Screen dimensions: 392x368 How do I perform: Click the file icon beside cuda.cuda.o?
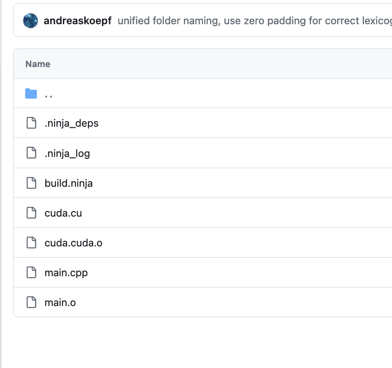point(31,243)
